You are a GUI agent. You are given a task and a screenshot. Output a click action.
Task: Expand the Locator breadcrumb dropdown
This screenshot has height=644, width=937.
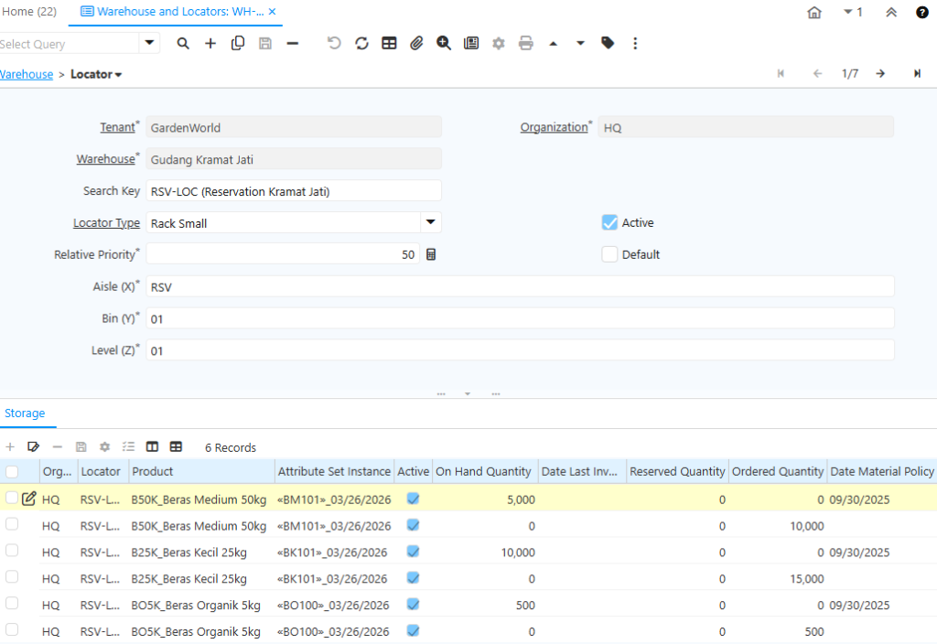tap(119, 75)
